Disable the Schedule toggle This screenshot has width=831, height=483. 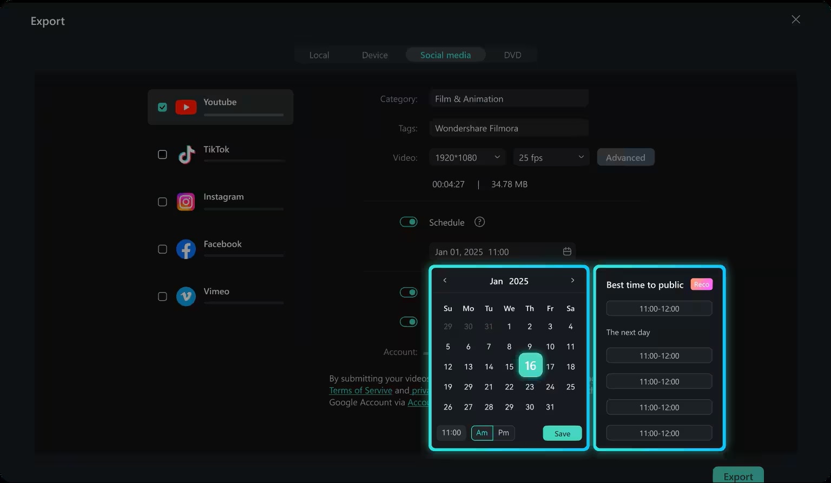[408, 222]
